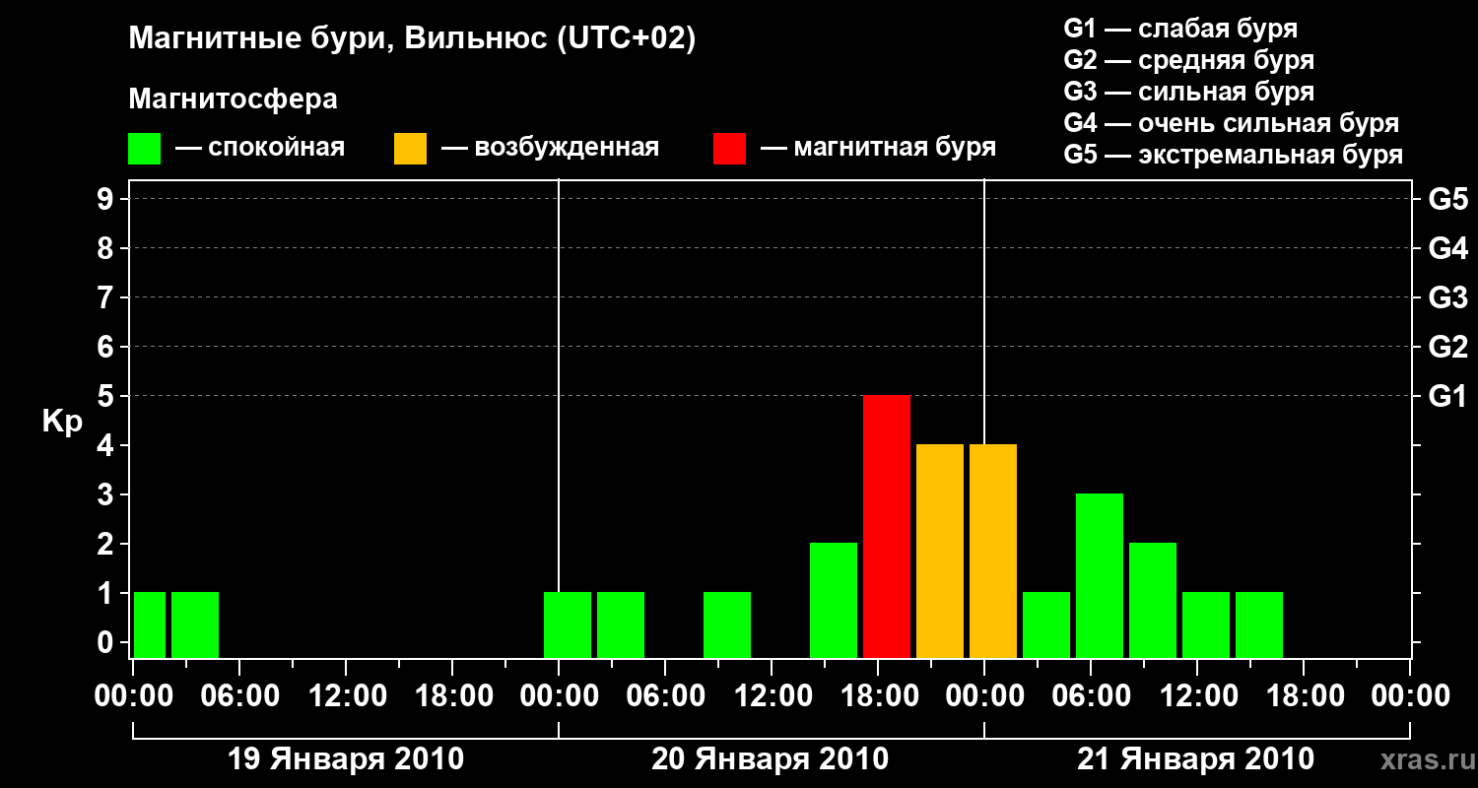Click the first green bar on 19 January
Image resolution: width=1478 pixels, height=788 pixels.
(x=150, y=625)
